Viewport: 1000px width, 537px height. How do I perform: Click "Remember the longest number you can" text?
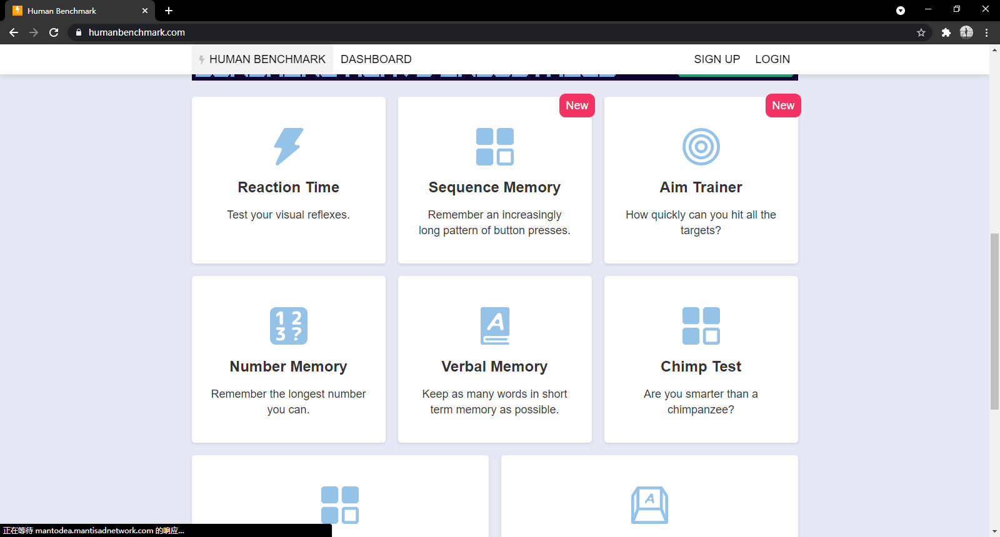pos(289,402)
